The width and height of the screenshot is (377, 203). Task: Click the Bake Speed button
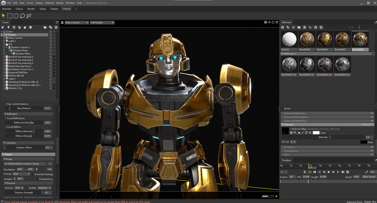369,177
